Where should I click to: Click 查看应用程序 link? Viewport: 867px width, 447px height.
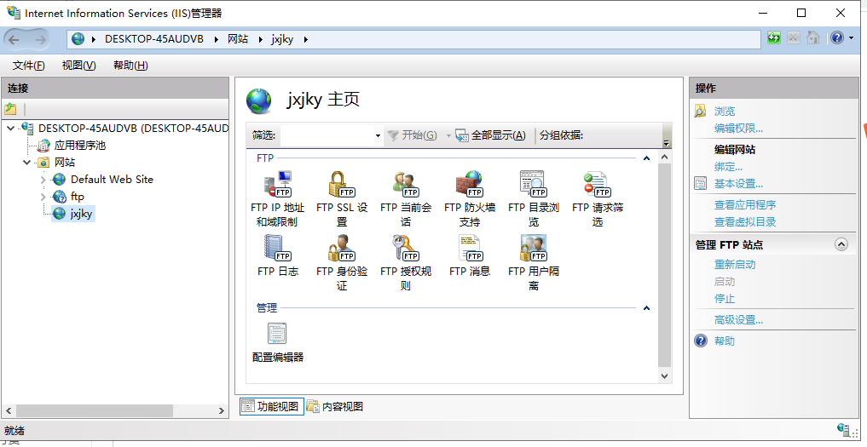click(x=745, y=205)
